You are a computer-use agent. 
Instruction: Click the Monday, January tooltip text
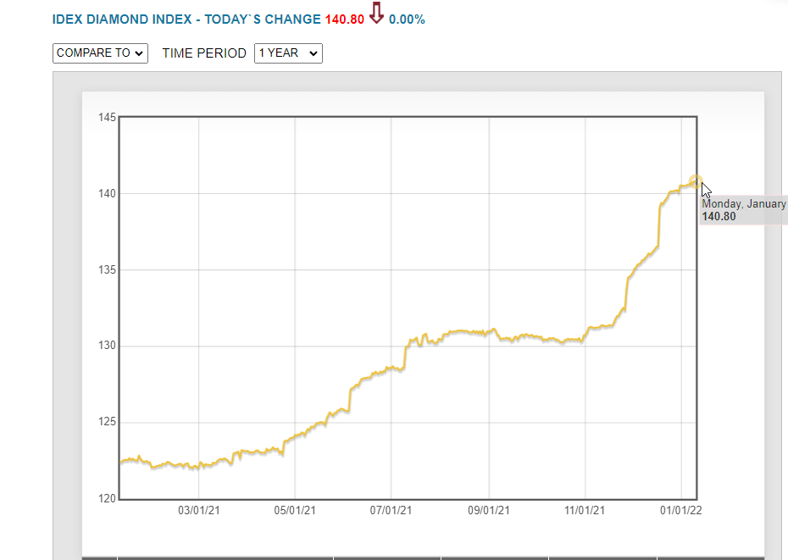point(744,204)
